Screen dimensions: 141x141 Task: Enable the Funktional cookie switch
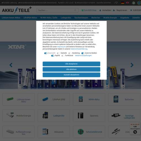pyautogui.click(x=63, y=56)
